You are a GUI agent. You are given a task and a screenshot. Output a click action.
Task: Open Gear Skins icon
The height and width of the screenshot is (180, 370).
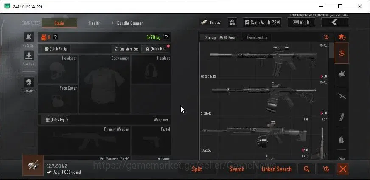coord(28,82)
